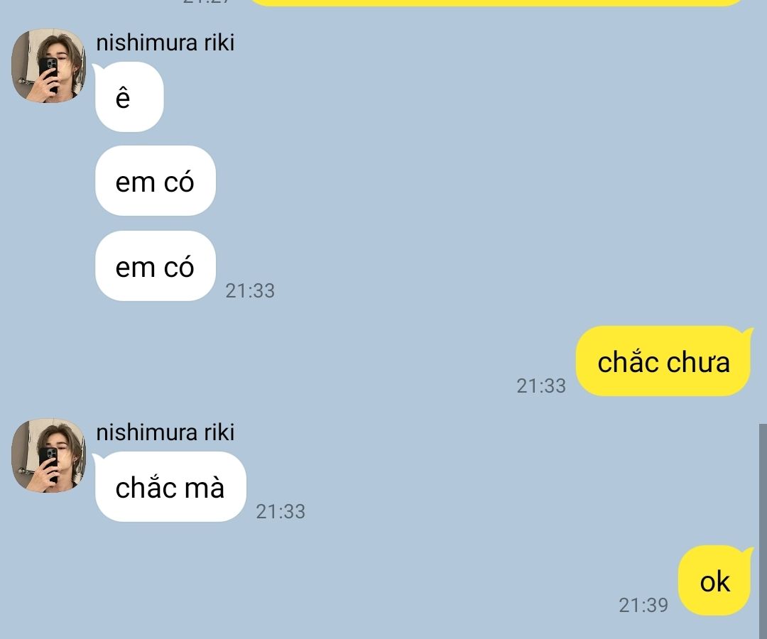Select the yellow 'chắc chưa' message bubble

coord(664,361)
